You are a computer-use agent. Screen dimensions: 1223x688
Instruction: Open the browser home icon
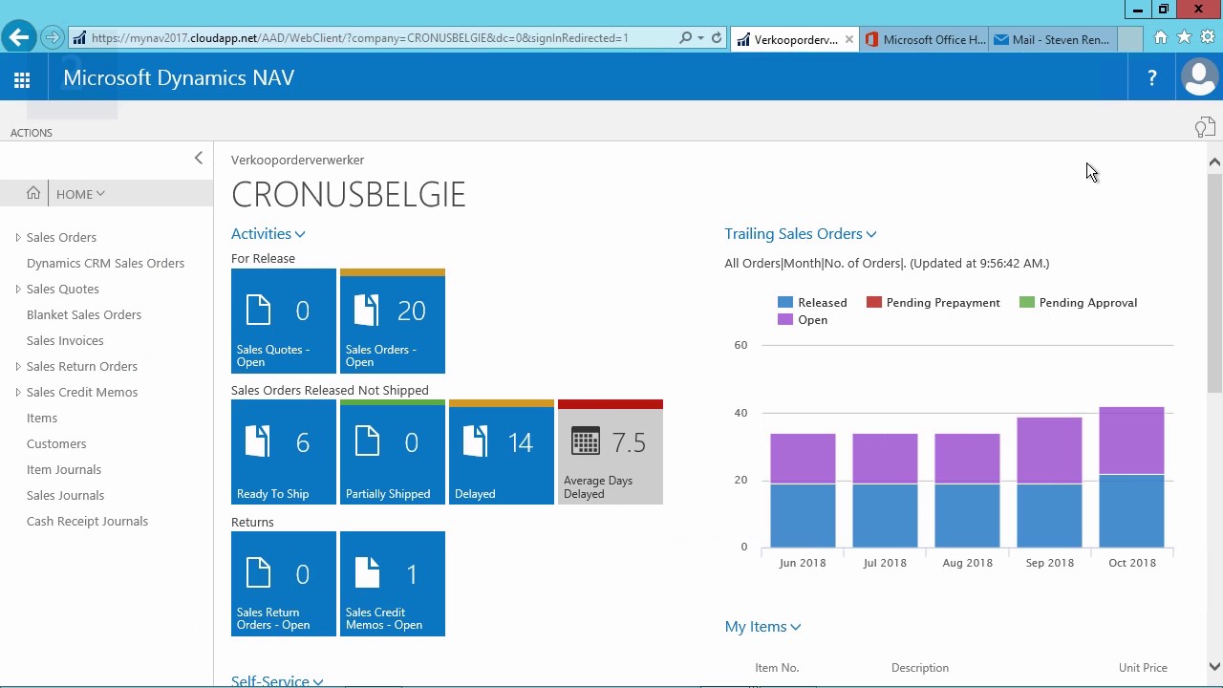point(1160,37)
